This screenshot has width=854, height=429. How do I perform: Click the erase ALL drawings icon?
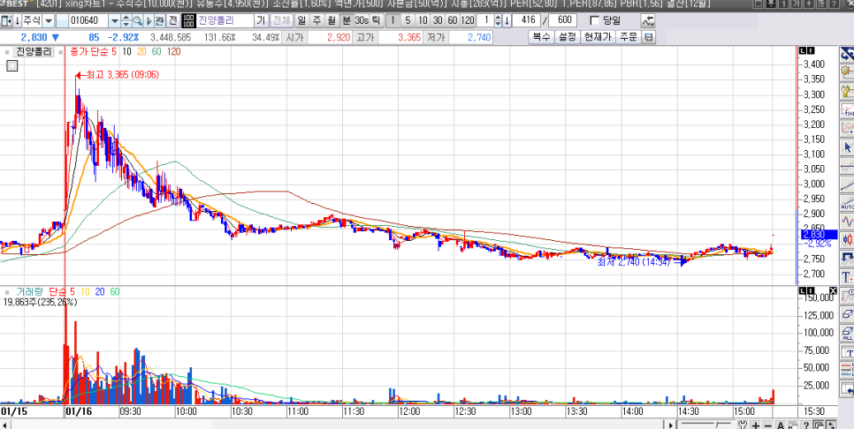tap(847, 333)
